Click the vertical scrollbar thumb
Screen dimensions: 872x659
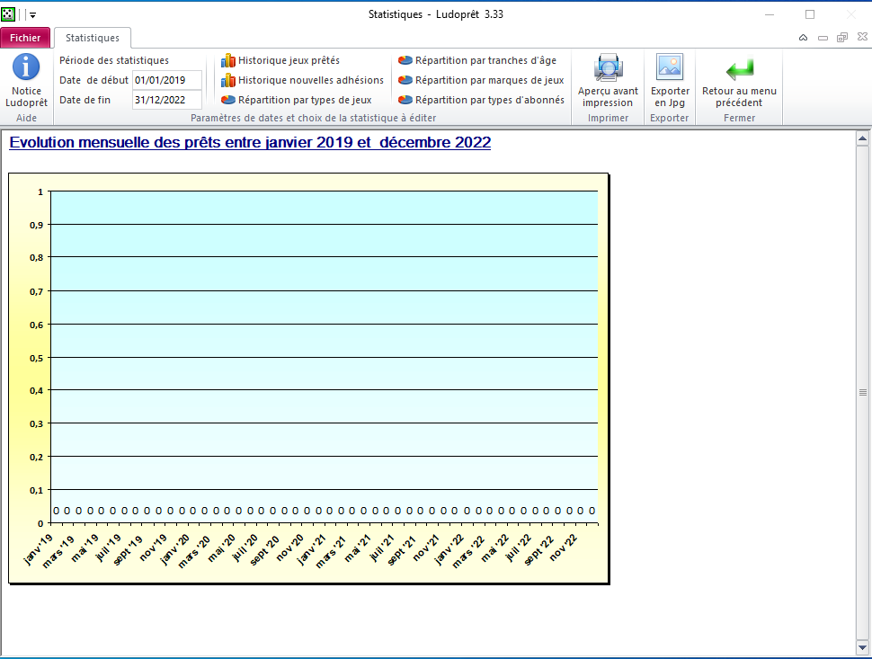tap(863, 392)
